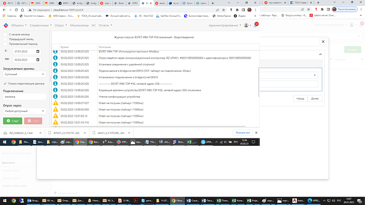The height and width of the screenshot is (205, 365).
Task: Open AutoCAD item on bottom taskbar
Action: 298,201
